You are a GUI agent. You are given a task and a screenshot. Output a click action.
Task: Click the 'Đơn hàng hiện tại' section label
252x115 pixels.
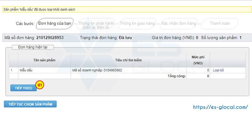click(33, 47)
